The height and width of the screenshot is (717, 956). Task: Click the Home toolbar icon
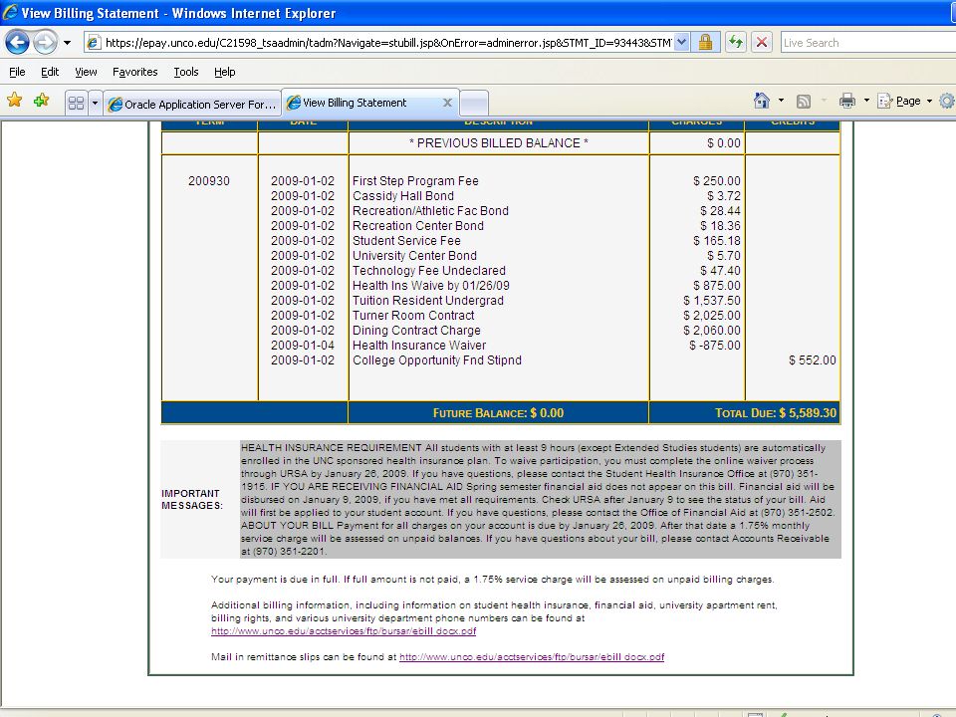pyautogui.click(x=762, y=101)
